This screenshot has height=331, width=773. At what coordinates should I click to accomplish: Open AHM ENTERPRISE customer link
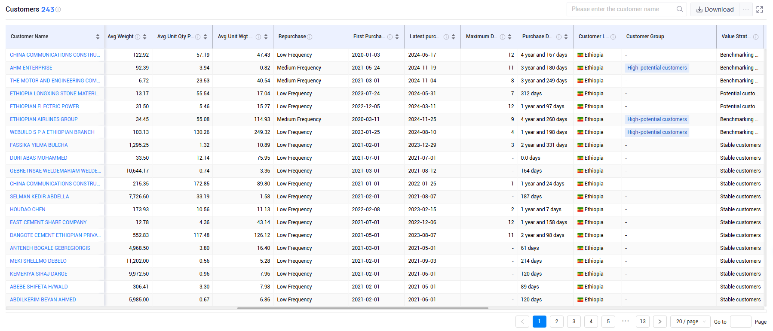31,68
